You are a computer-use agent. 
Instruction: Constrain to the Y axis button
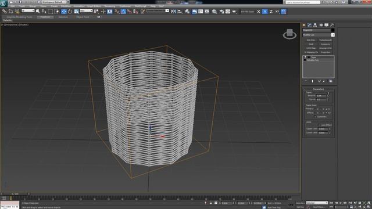[x=265, y=12]
